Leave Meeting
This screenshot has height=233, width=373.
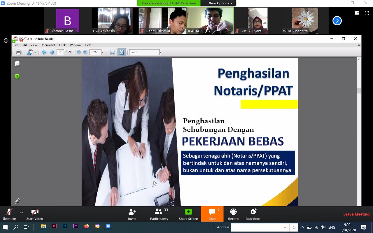(x=356, y=214)
